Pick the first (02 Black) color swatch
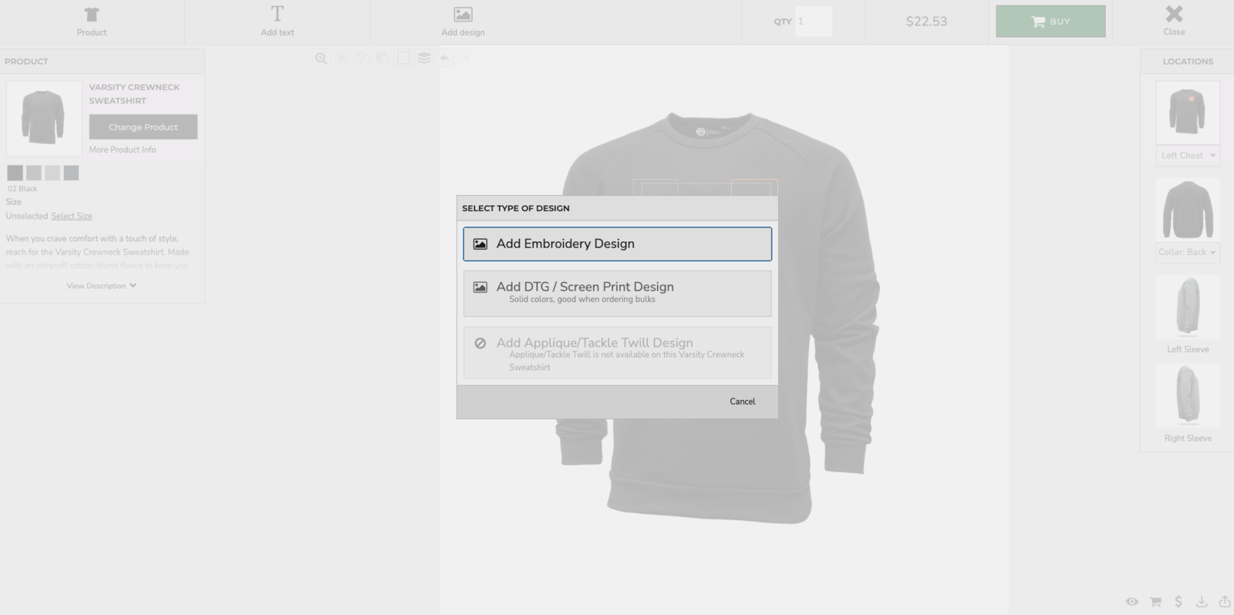The height and width of the screenshot is (615, 1234). click(x=15, y=173)
